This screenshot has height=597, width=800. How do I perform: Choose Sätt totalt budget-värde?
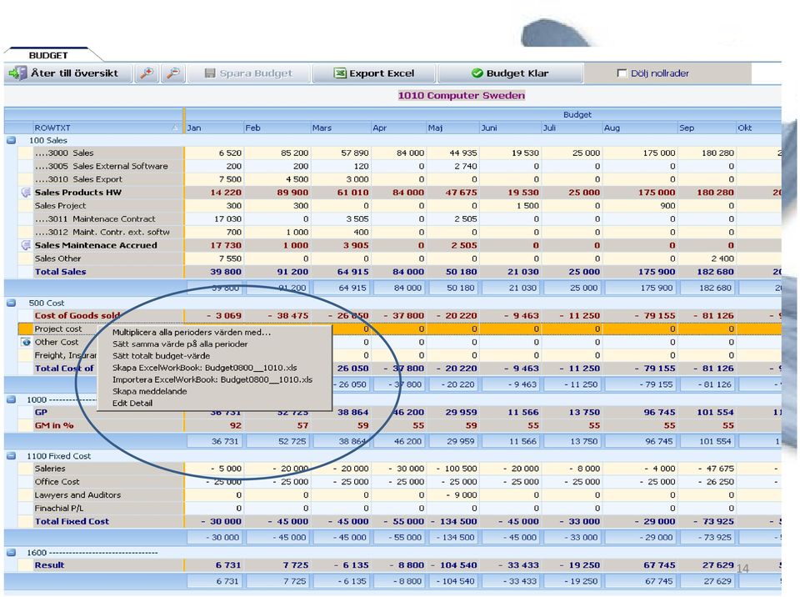click(x=161, y=356)
